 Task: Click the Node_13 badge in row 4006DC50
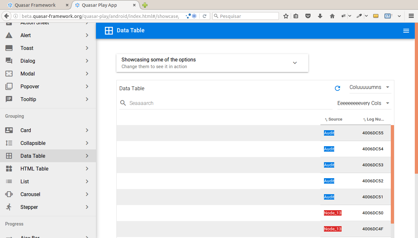pyautogui.click(x=333, y=213)
